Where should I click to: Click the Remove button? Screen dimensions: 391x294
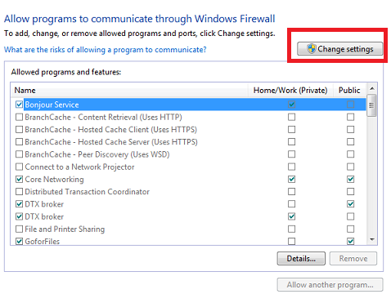(353, 258)
